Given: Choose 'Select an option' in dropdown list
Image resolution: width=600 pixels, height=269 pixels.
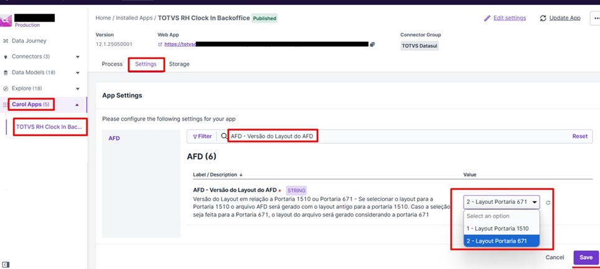Looking at the screenshot, I should (501, 216).
